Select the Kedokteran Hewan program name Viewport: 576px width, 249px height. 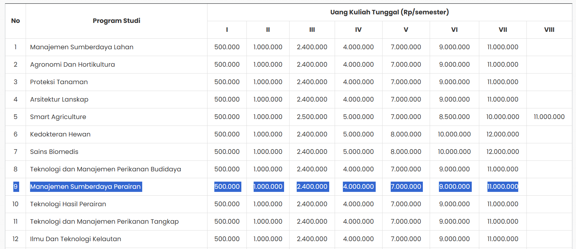(x=60, y=134)
